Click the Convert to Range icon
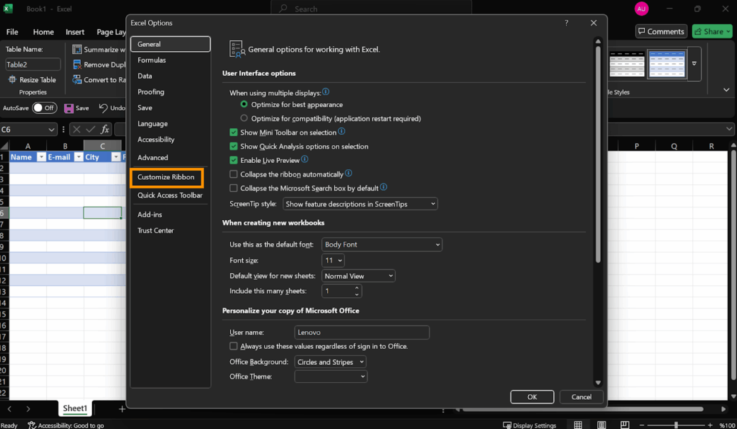The width and height of the screenshot is (737, 429). click(77, 80)
